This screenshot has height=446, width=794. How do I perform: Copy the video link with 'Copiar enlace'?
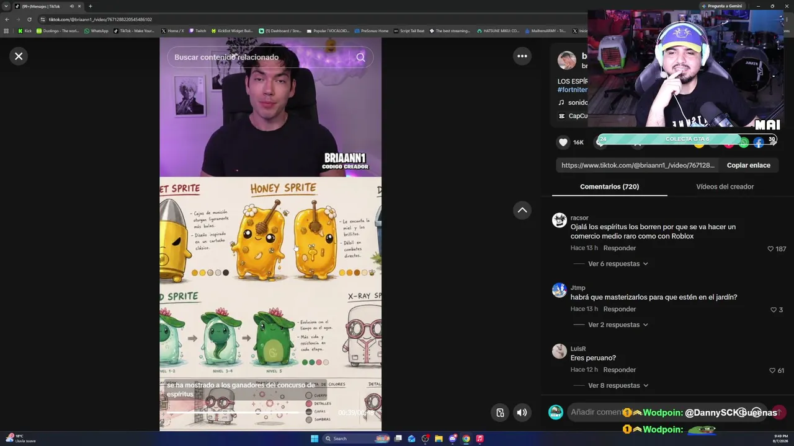click(748, 165)
